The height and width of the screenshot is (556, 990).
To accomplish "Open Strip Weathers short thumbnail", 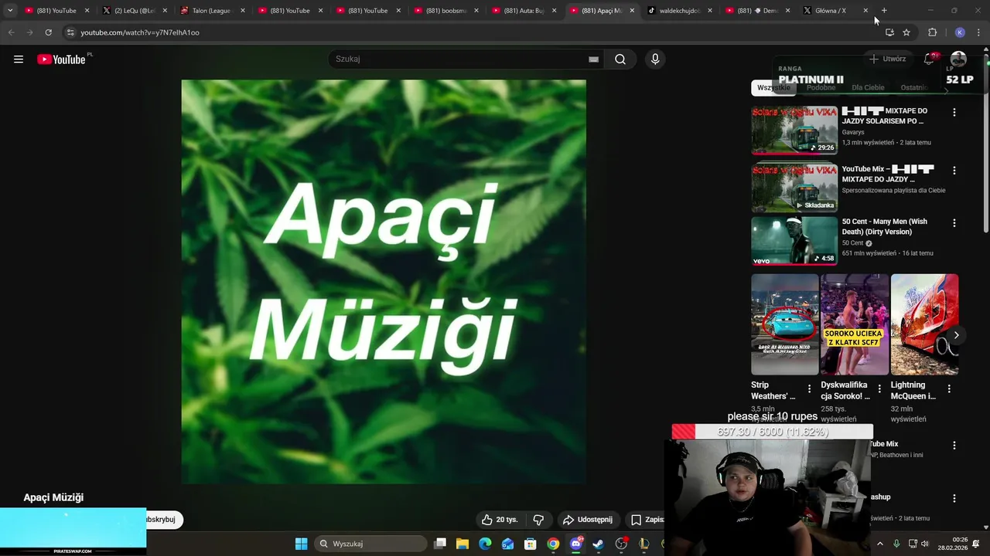I will tap(784, 324).
